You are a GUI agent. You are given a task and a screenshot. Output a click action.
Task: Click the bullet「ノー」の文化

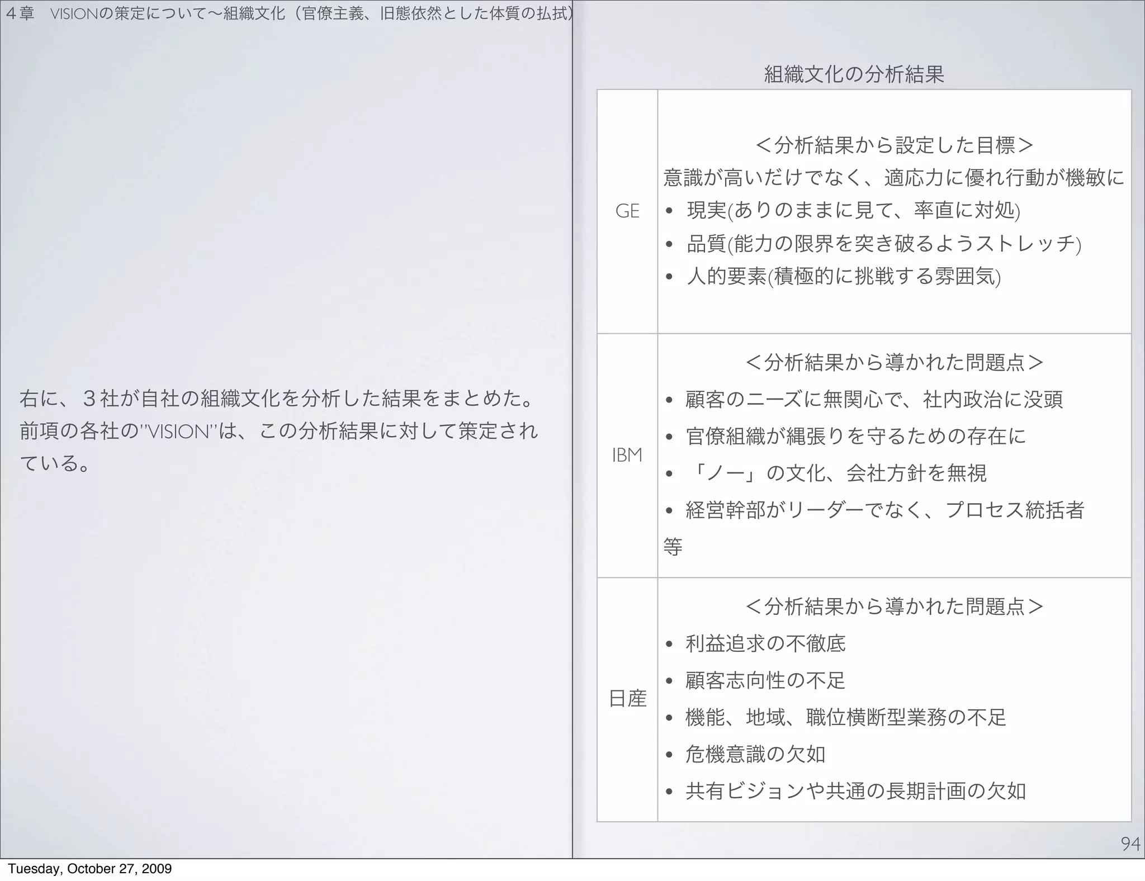pyautogui.click(x=836, y=473)
